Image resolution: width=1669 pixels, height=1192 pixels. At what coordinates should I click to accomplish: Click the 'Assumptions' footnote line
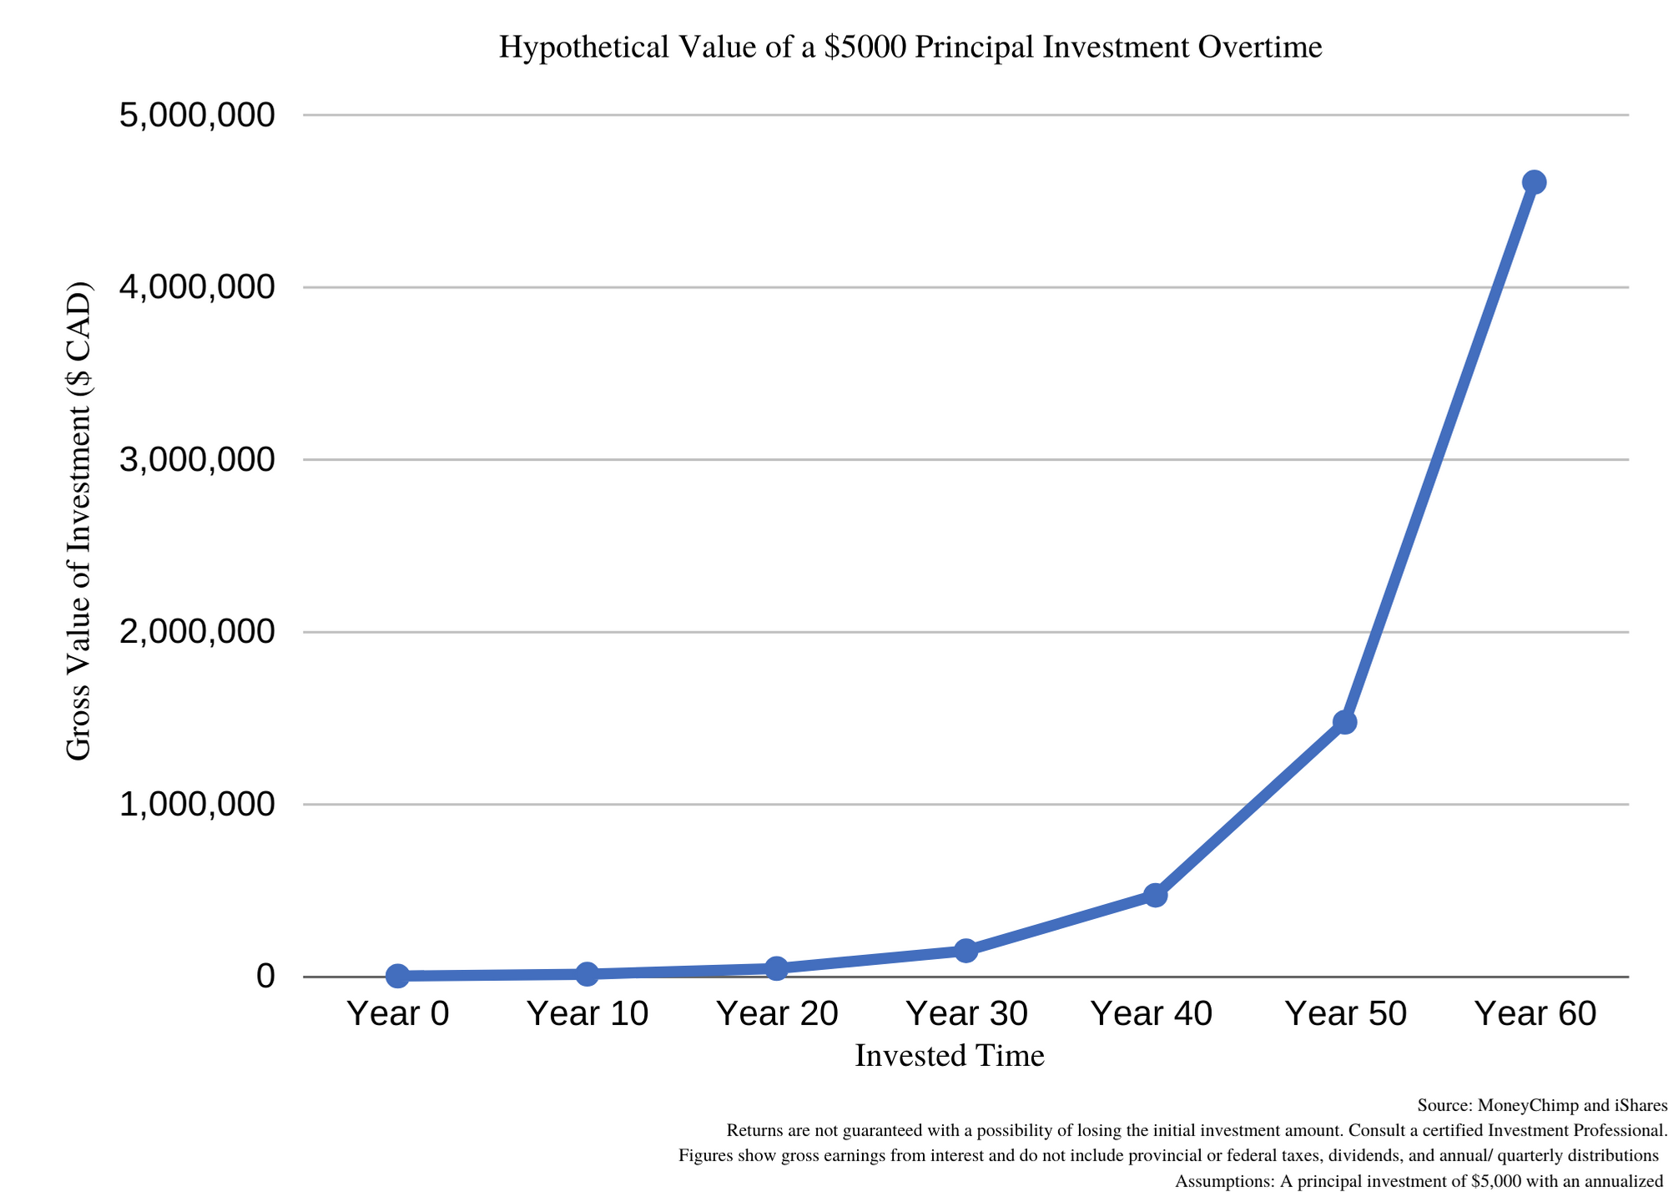(x=1419, y=1182)
